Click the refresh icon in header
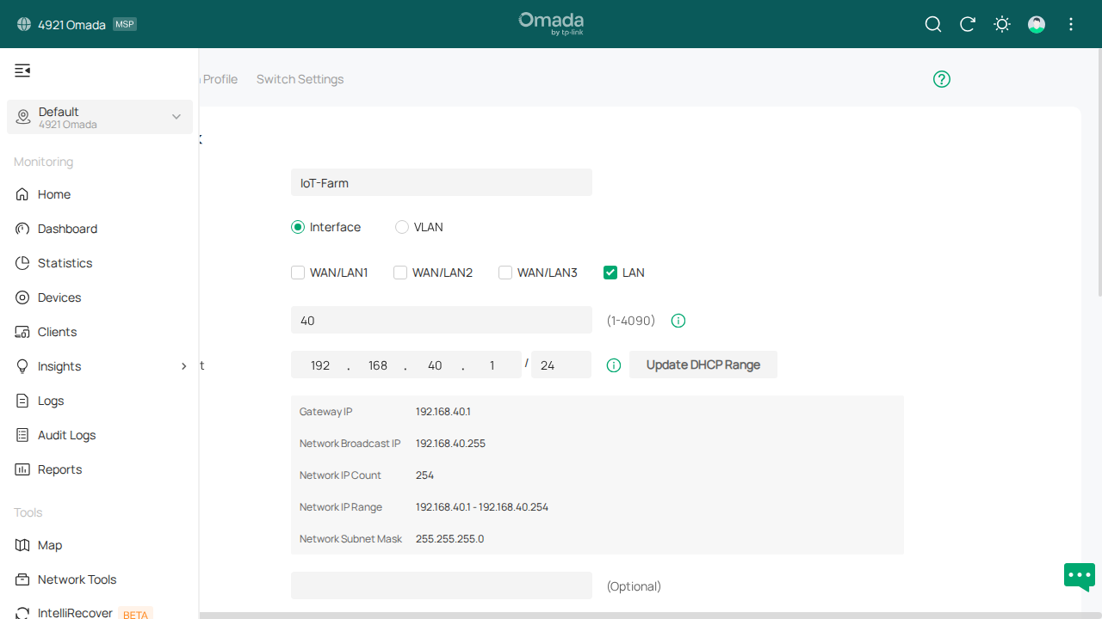 point(967,24)
